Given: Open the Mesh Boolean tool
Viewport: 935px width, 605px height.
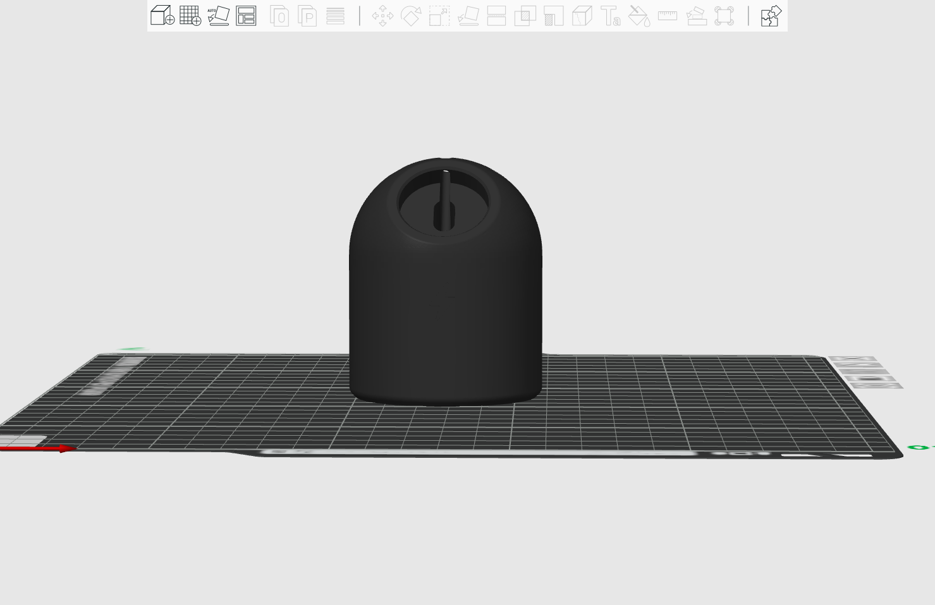Looking at the screenshot, I should (x=525, y=16).
